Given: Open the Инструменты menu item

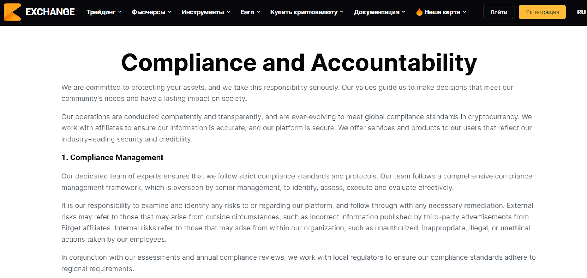Looking at the screenshot, I should coord(203,12).
